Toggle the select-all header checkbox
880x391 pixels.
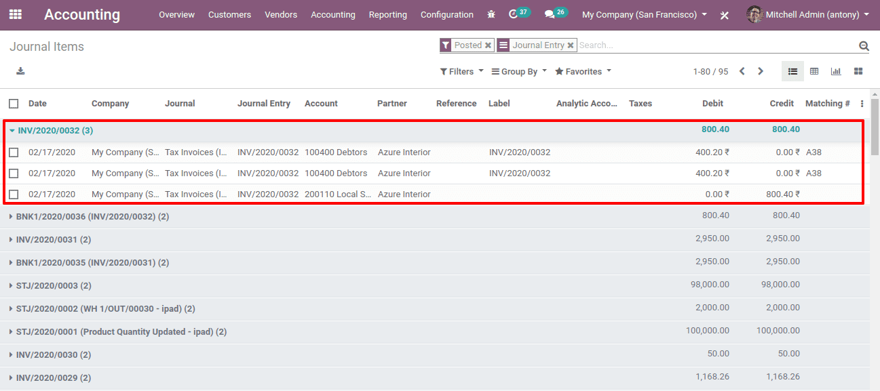pyautogui.click(x=14, y=104)
